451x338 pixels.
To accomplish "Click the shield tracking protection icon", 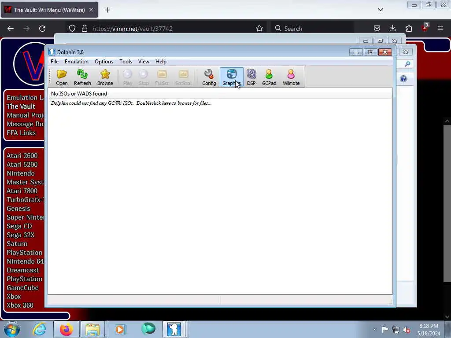I will [72, 28].
